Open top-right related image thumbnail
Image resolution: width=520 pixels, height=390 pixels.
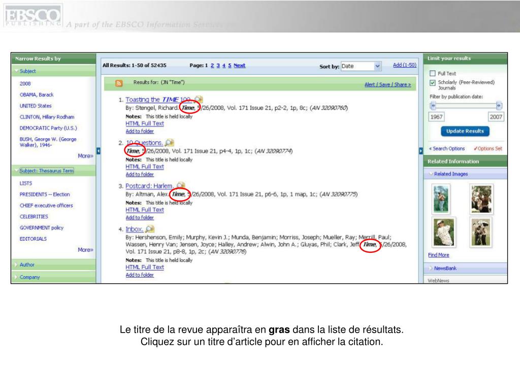481,199
